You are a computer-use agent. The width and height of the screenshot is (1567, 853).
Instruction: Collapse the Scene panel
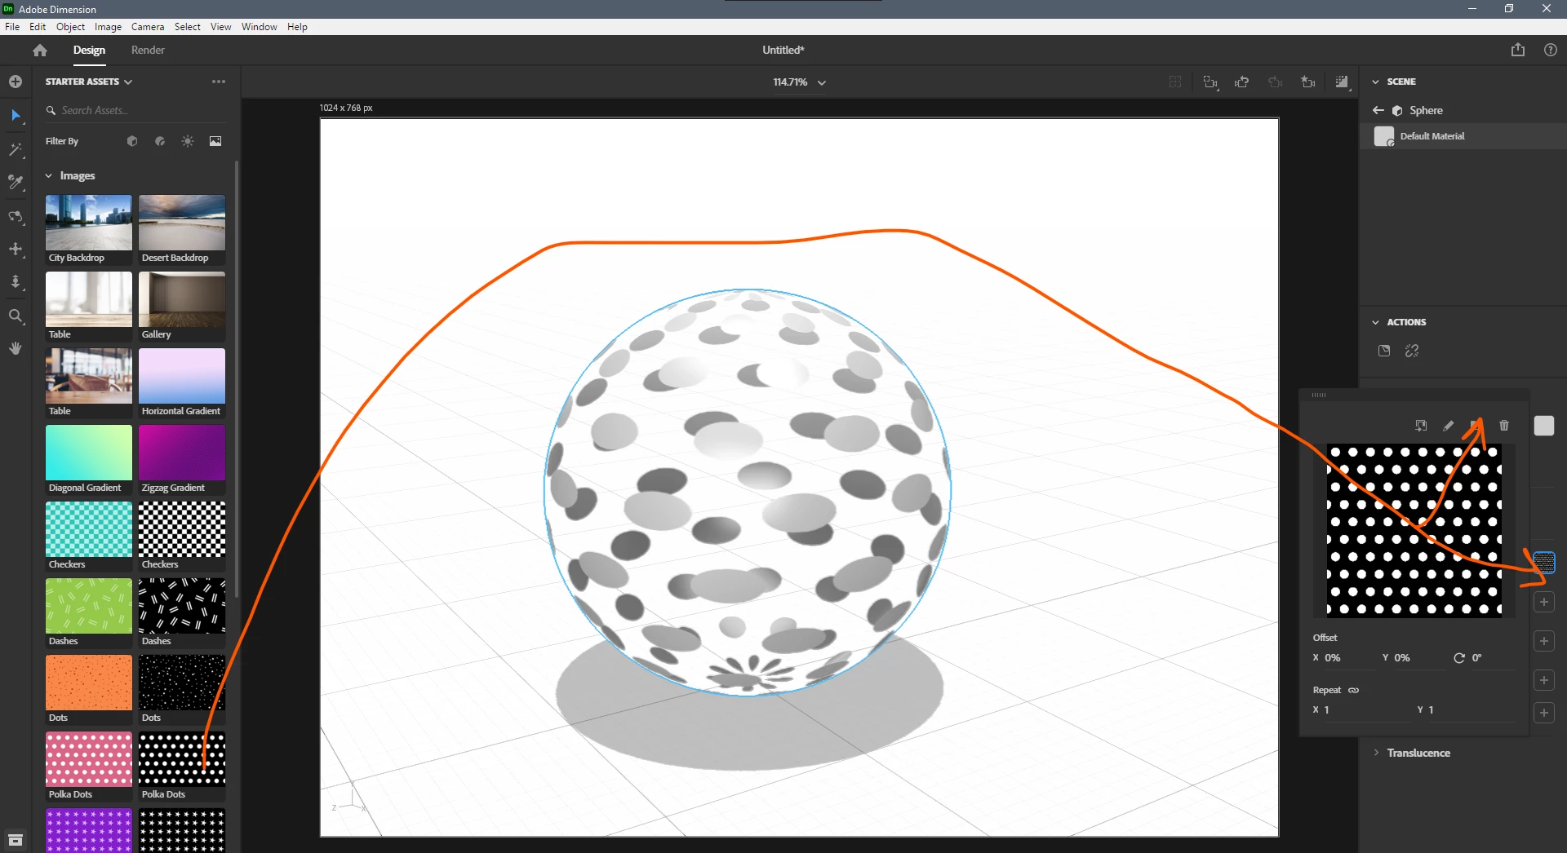(1375, 82)
